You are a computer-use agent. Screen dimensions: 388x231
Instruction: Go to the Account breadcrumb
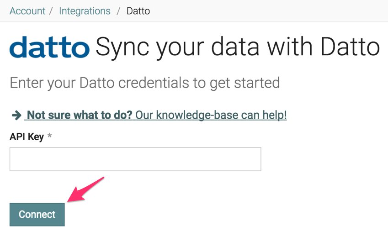point(27,11)
